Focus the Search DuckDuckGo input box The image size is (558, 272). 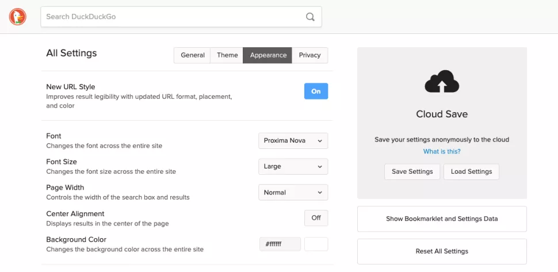click(173, 17)
